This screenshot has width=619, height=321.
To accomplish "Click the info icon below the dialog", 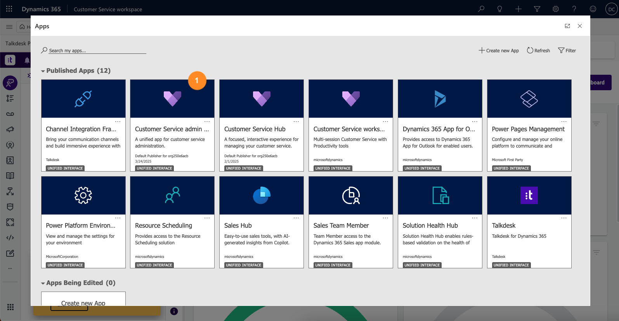I will point(174,311).
